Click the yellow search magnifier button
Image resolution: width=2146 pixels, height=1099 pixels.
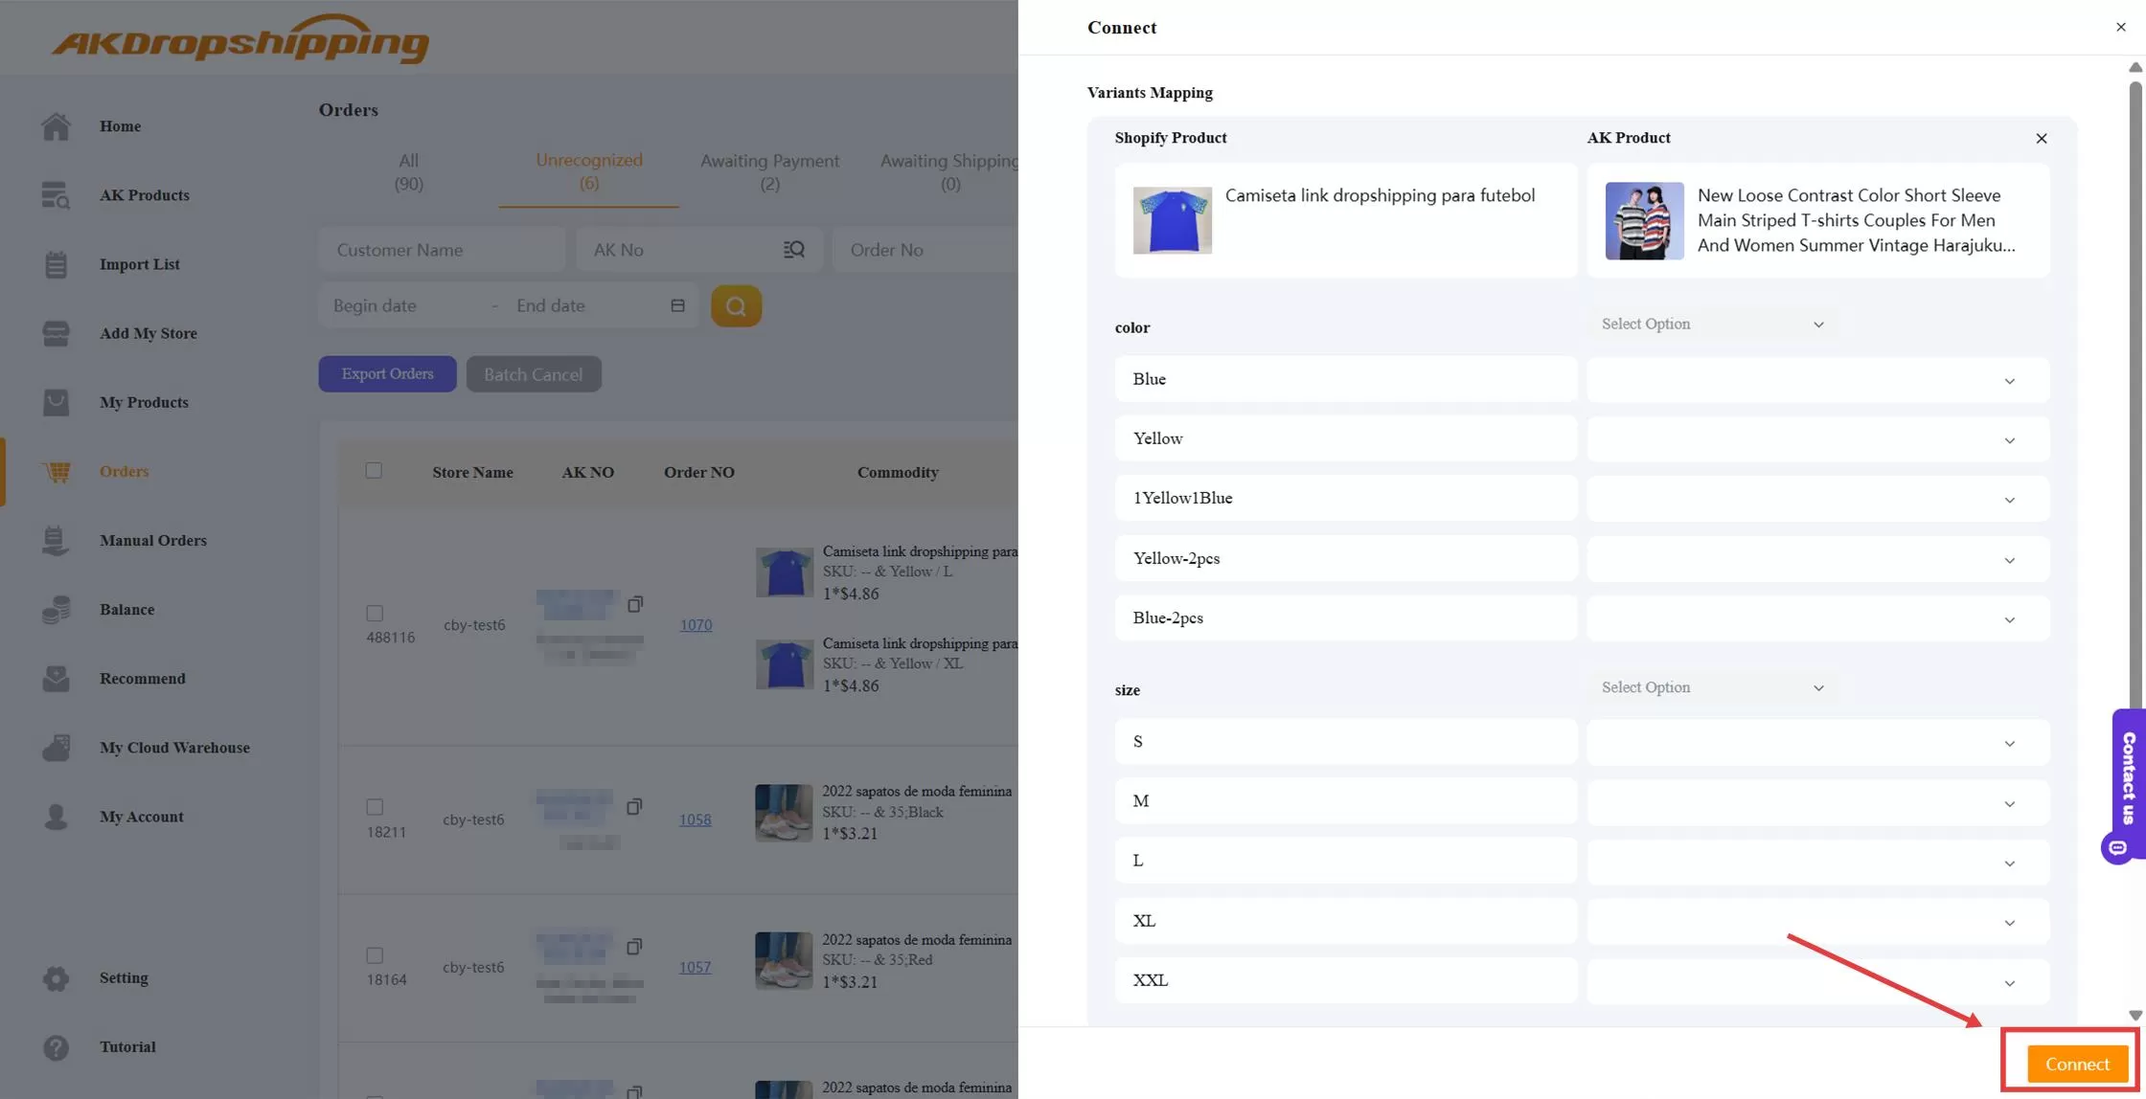(x=736, y=305)
